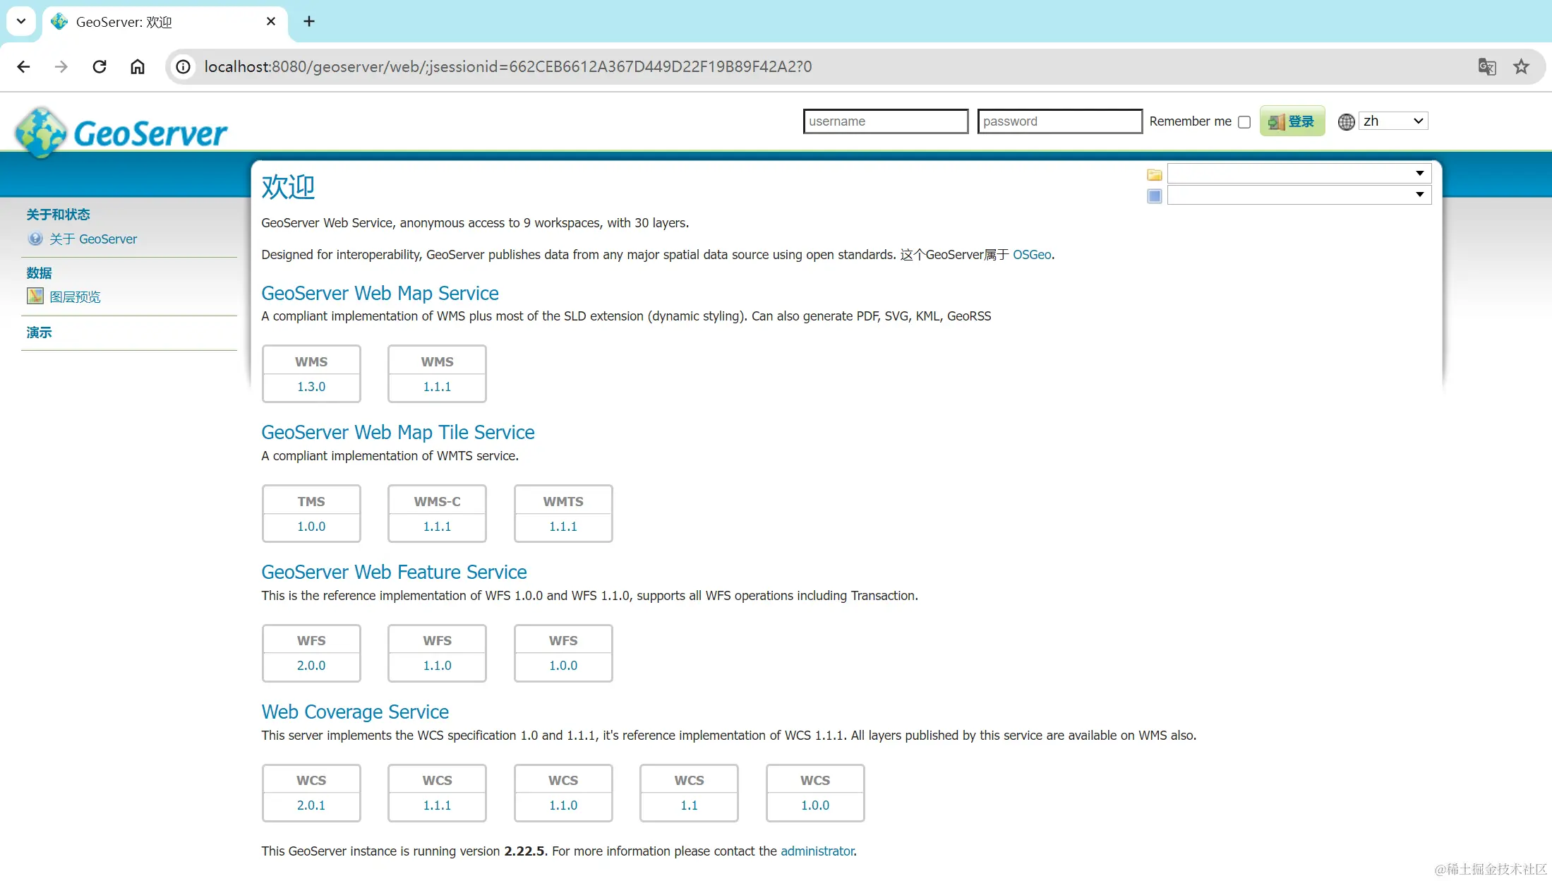This screenshot has width=1552, height=881.
Task: Expand the workspace folder dropdown
Action: [1299, 173]
